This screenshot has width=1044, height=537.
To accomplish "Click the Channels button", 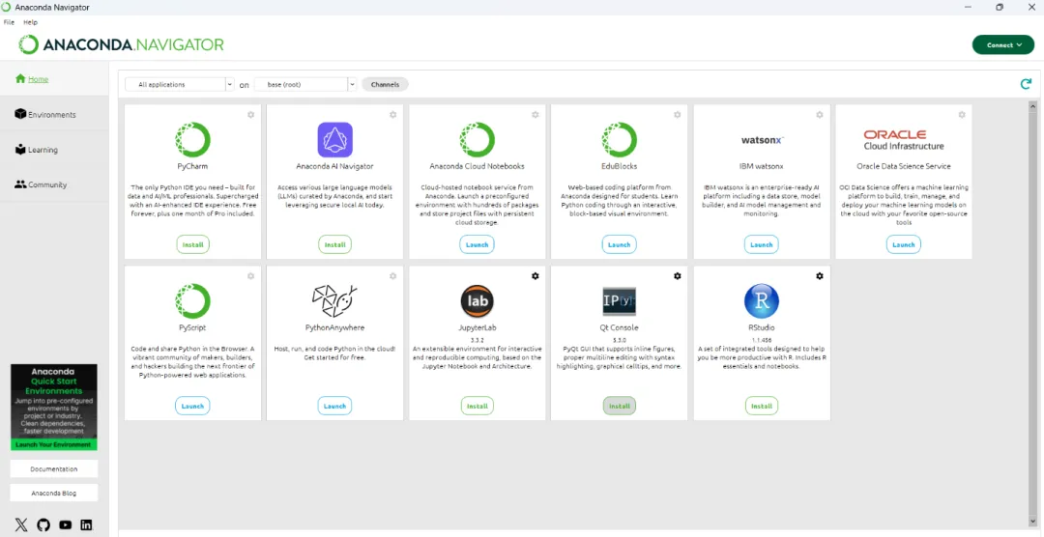I will tap(385, 84).
